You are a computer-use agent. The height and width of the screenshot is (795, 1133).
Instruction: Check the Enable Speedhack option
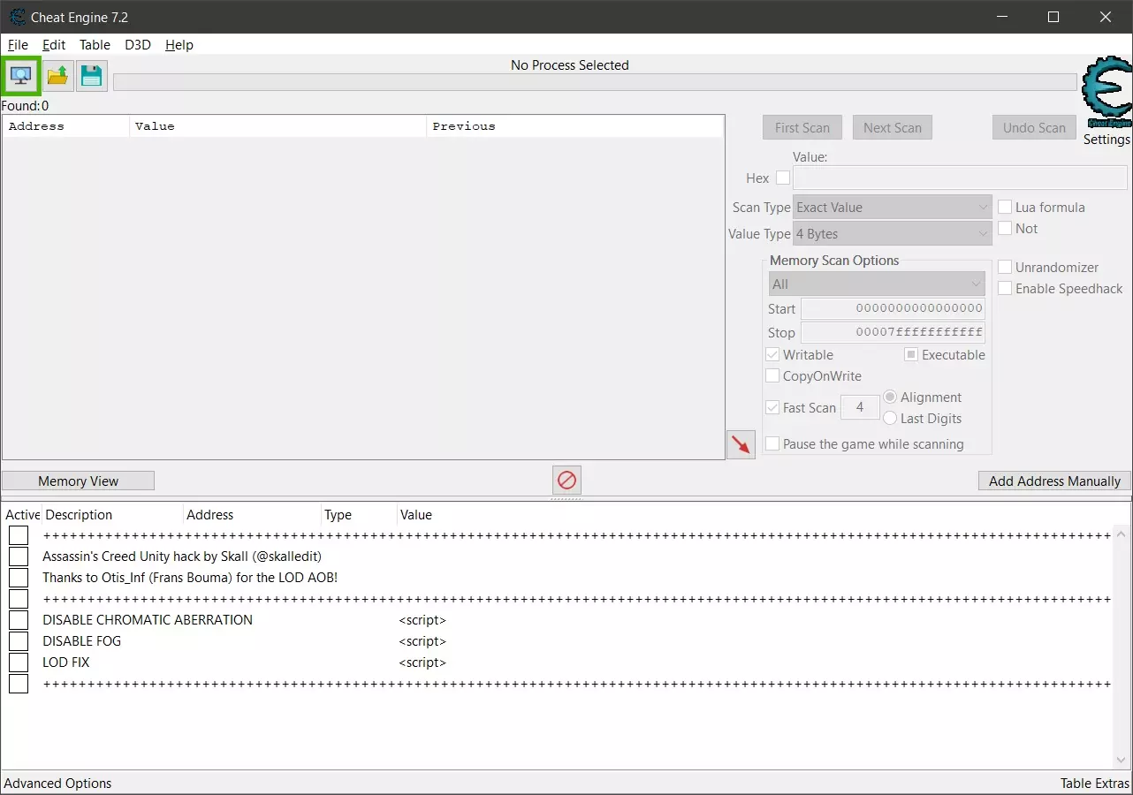1005,289
